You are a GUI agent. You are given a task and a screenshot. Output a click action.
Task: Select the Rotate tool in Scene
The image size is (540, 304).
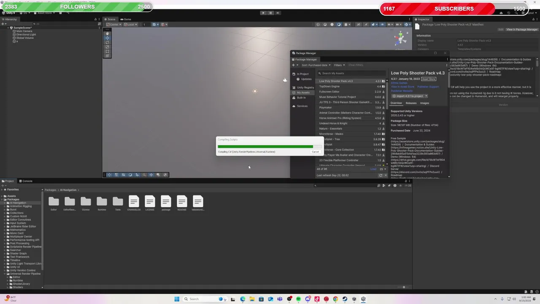(107, 42)
